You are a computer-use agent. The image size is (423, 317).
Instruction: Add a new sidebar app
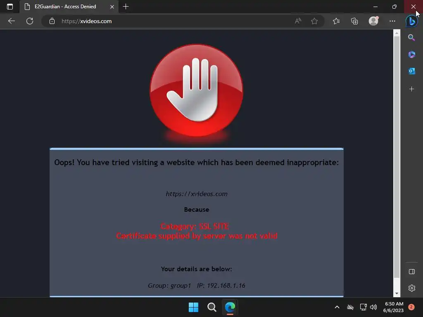(411, 89)
